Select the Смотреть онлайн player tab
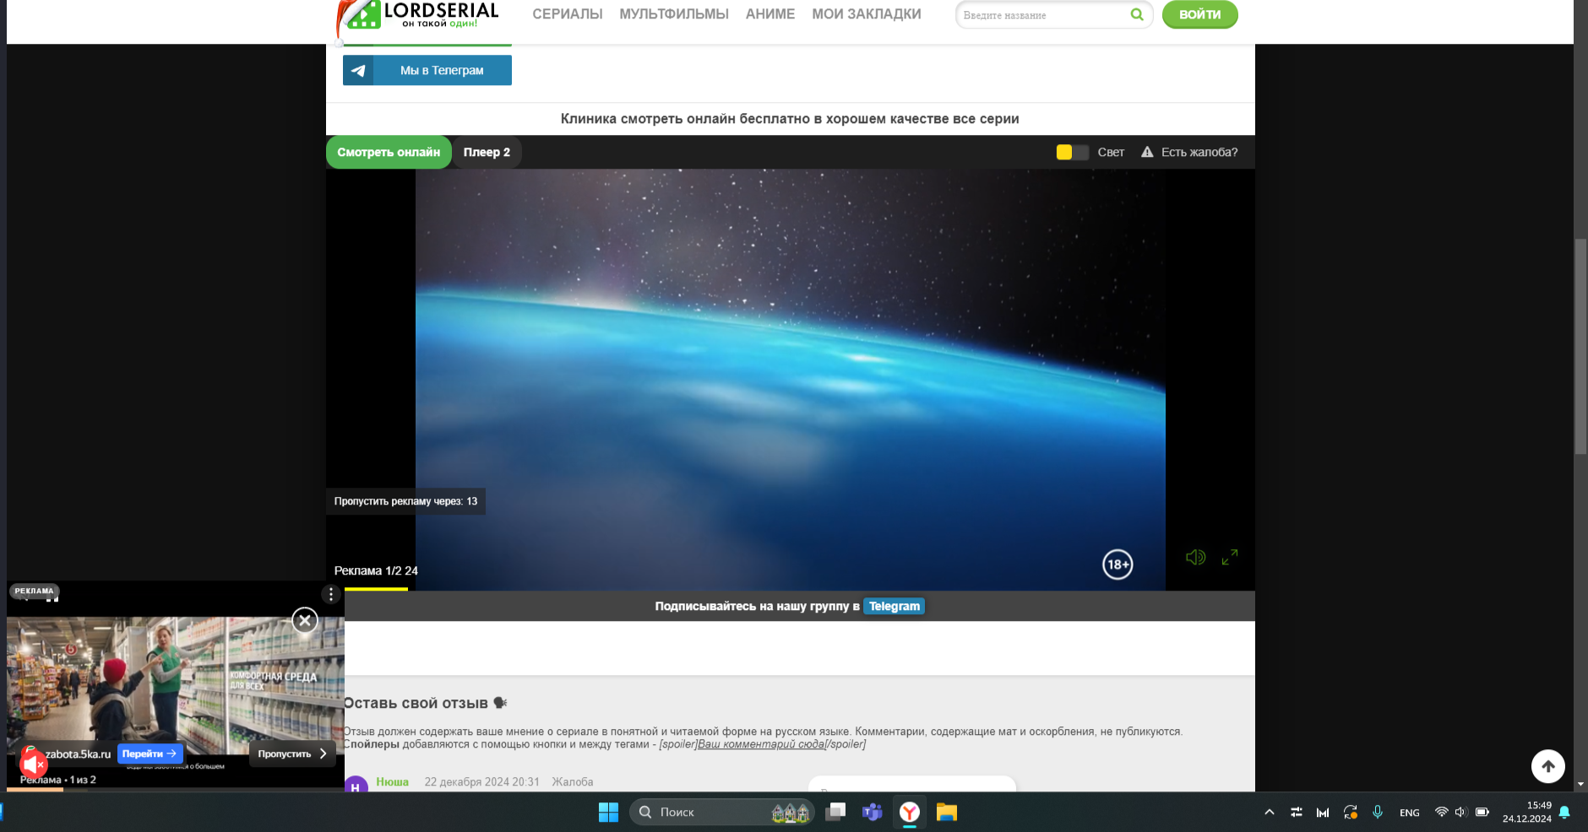This screenshot has height=832, width=1588. 389,152
